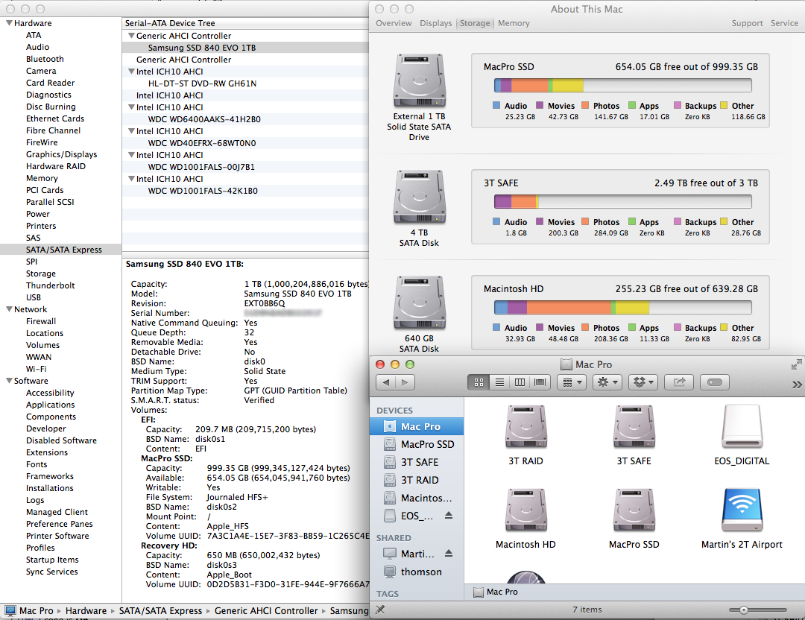Click SATA/SATA Express in path bar
The width and height of the screenshot is (805, 620).
click(x=160, y=611)
